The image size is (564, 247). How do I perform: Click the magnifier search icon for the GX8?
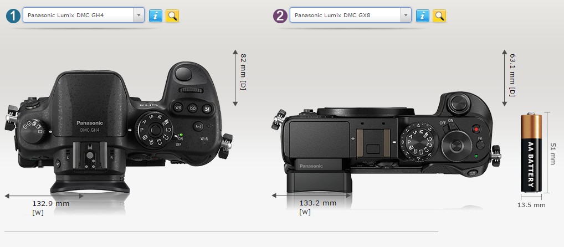click(439, 16)
